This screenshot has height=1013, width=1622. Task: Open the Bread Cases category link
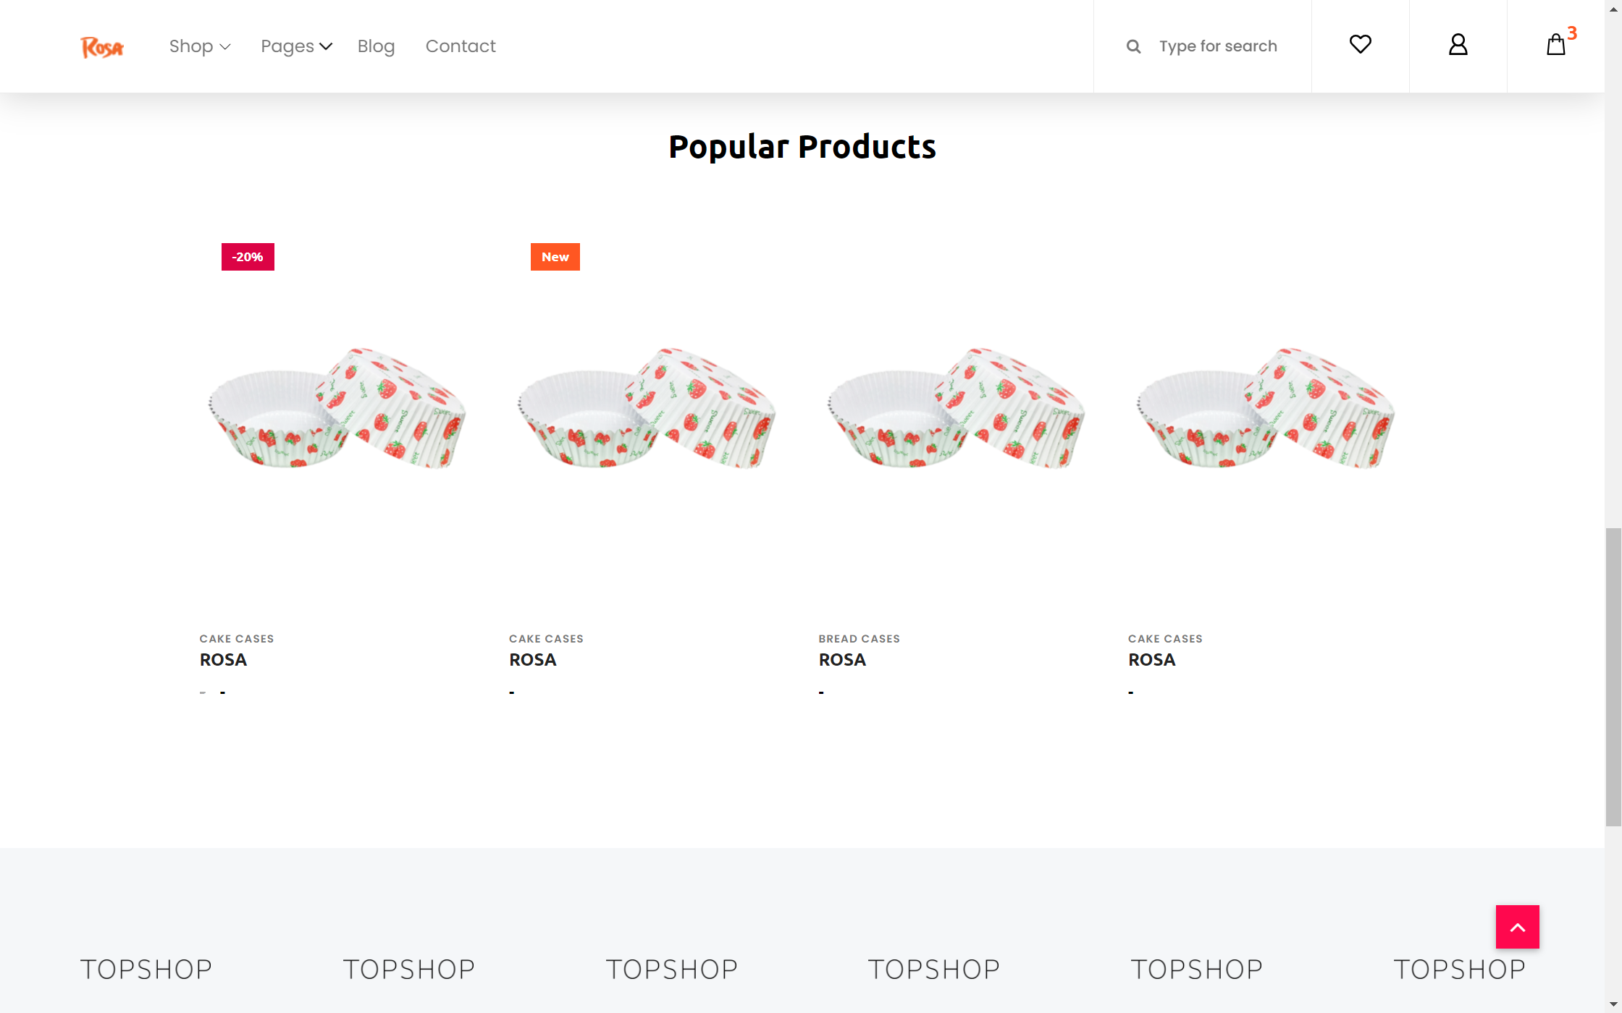click(859, 639)
